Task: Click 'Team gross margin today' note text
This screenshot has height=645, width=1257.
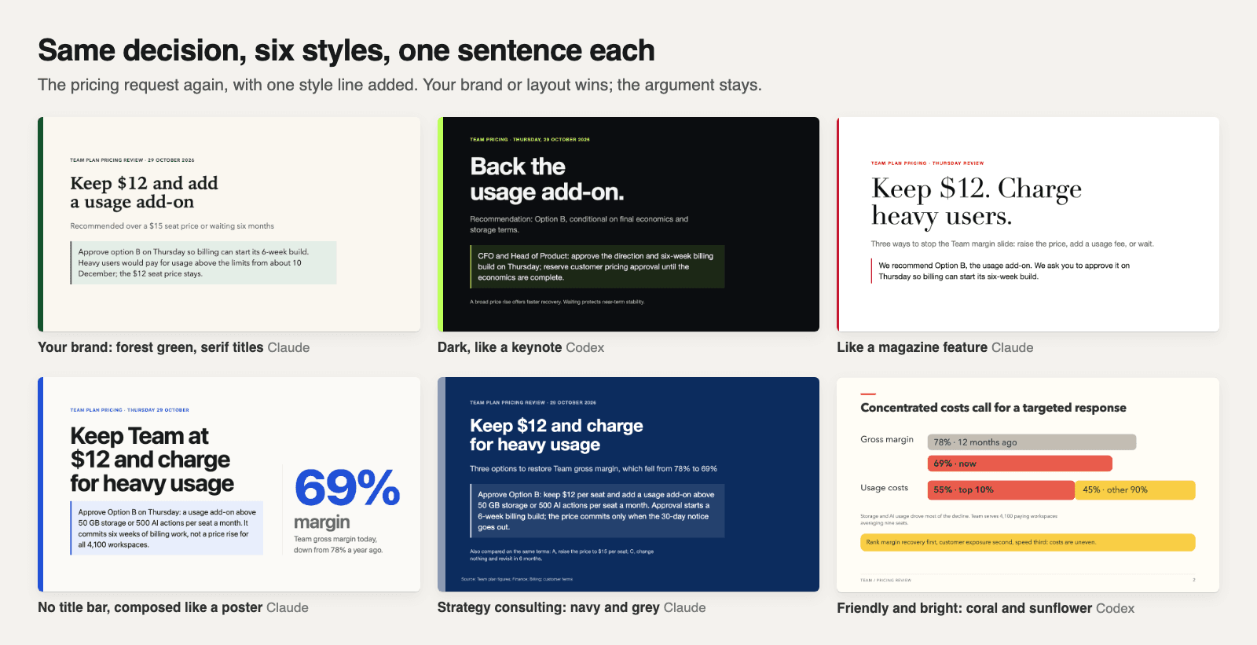Action: [x=338, y=544]
